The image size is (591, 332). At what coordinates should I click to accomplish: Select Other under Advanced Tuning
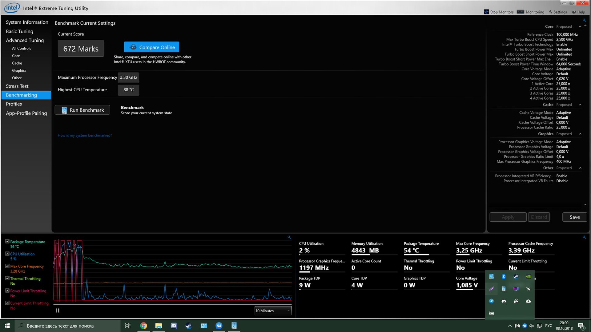(x=17, y=78)
